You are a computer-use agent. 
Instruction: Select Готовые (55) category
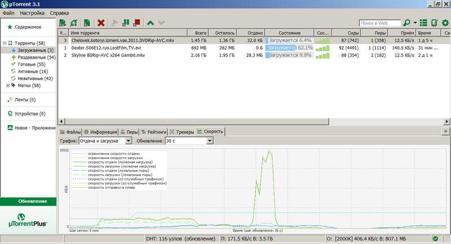(32, 64)
